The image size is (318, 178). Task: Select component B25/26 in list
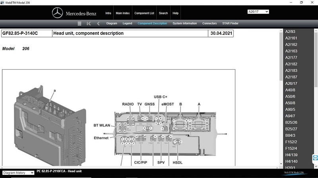tap(291, 122)
